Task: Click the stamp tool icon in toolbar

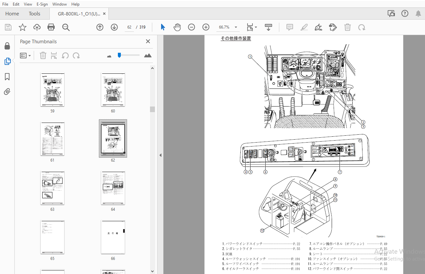Action: (x=333, y=27)
